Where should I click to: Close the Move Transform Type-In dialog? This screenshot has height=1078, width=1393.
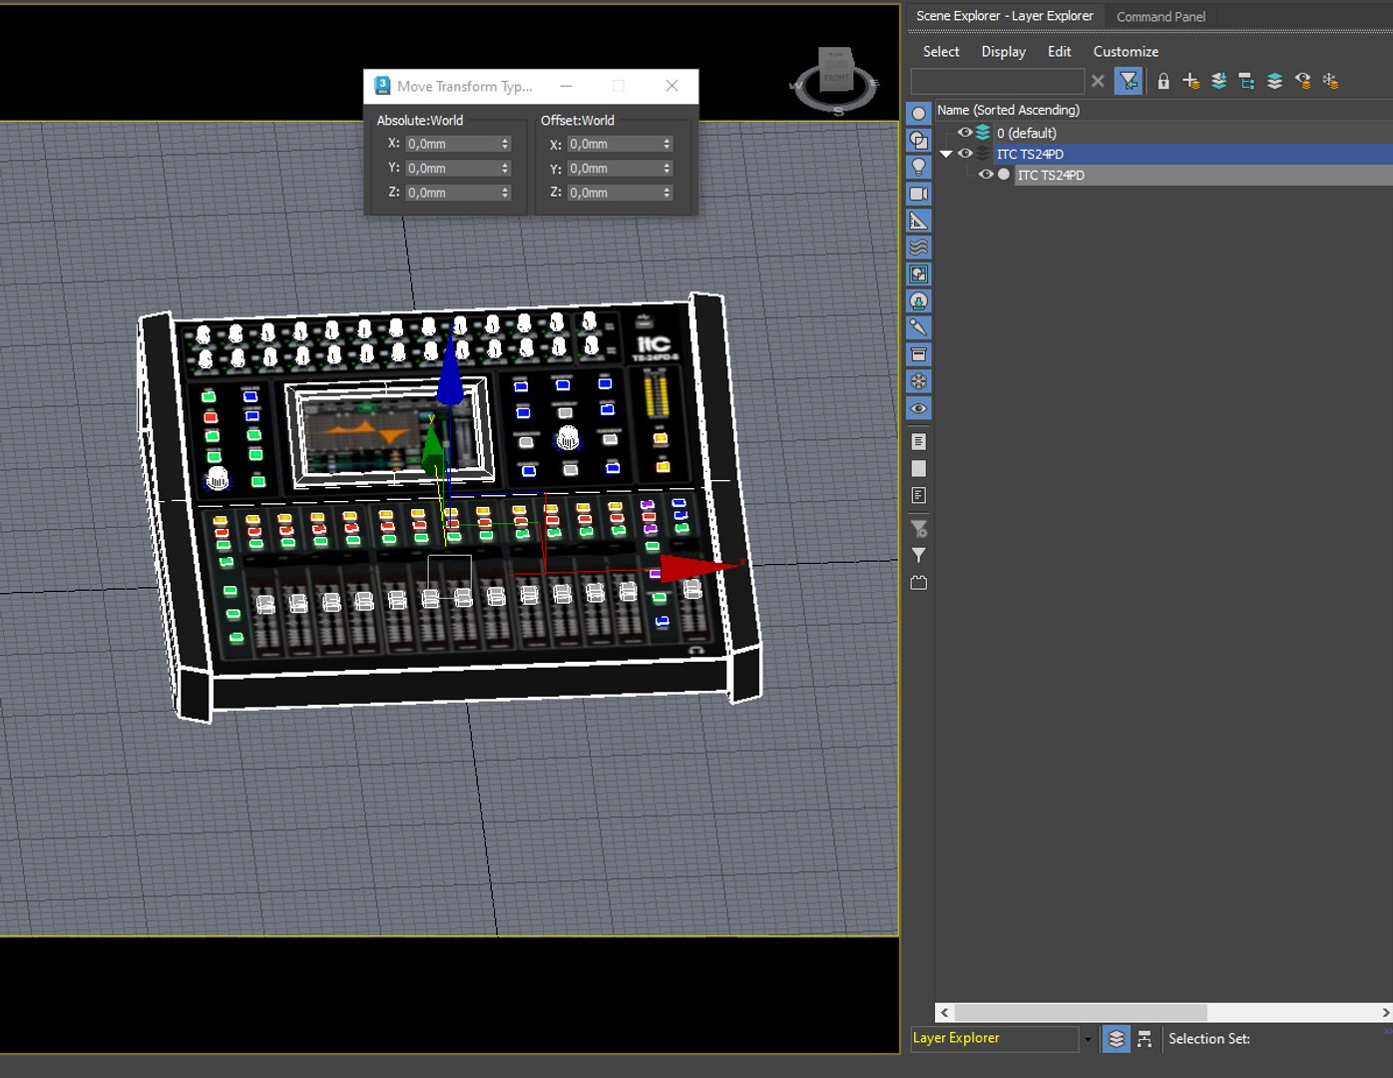(x=672, y=86)
